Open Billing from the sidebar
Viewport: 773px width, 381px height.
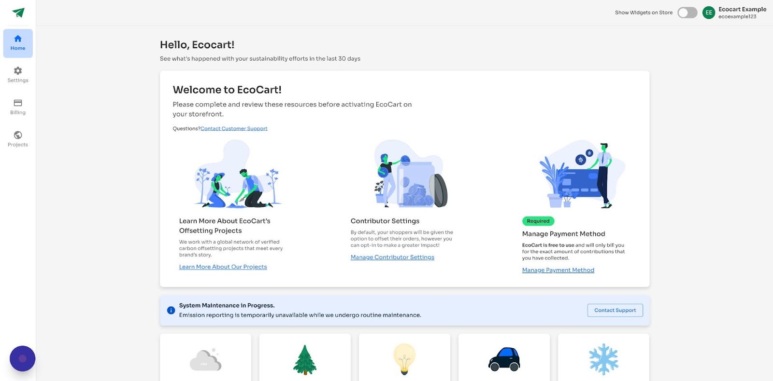[x=18, y=107]
